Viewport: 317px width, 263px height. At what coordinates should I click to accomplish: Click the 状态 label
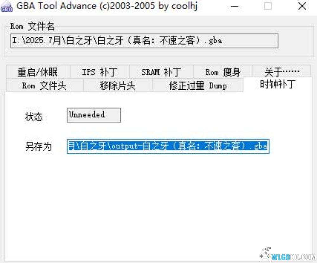pyautogui.click(x=34, y=117)
